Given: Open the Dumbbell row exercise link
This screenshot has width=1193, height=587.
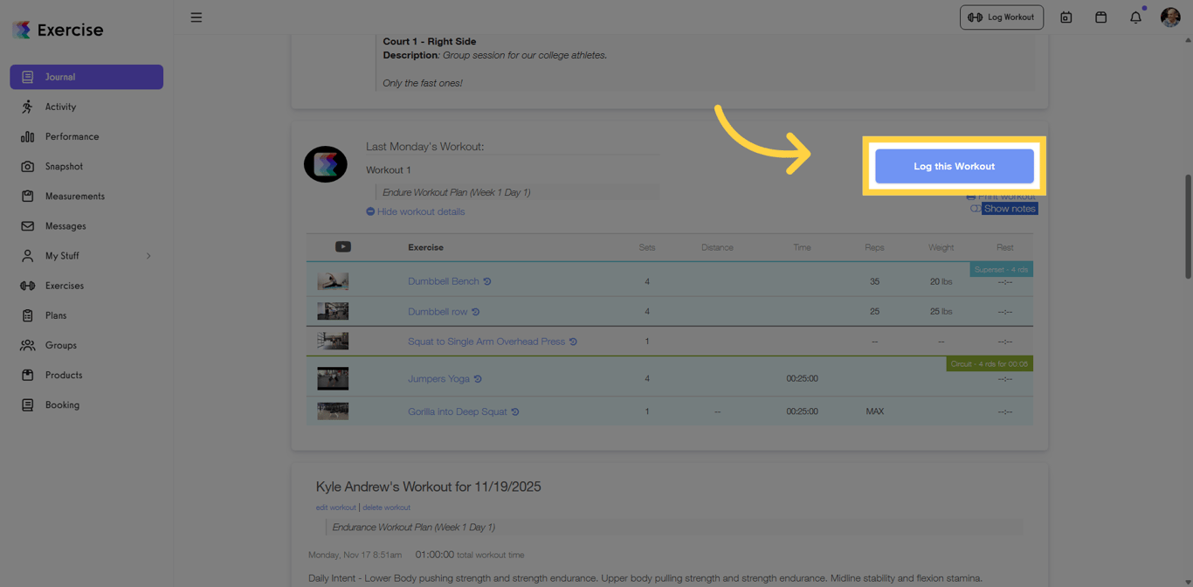Looking at the screenshot, I should click(438, 311).
